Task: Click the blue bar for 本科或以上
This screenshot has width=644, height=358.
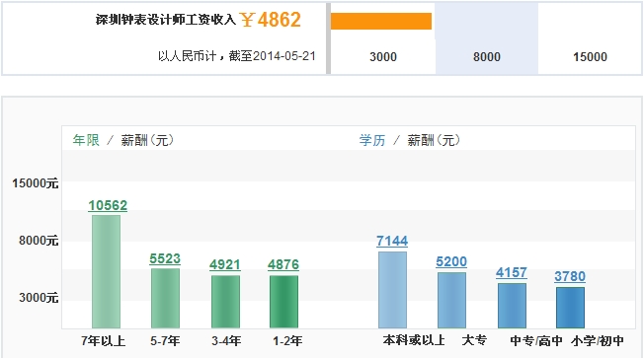Action: pyautogui.click(x=393, y=290)
